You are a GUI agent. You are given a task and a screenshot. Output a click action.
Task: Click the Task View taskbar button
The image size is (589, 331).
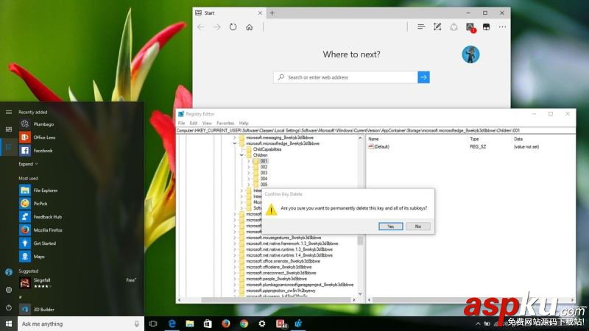pyautogui.click(x=153, y=324)
